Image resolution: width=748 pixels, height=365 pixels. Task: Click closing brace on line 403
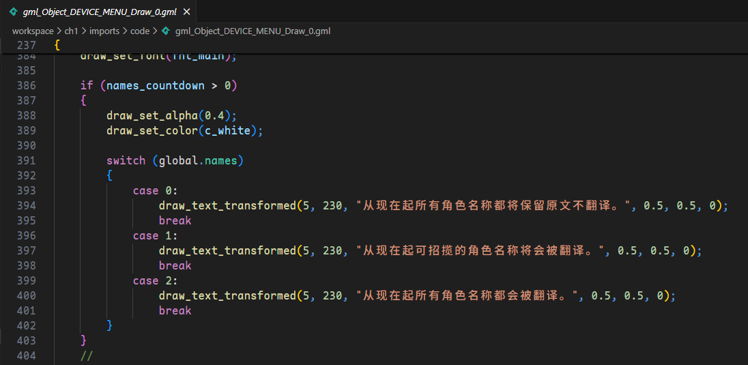84,340
